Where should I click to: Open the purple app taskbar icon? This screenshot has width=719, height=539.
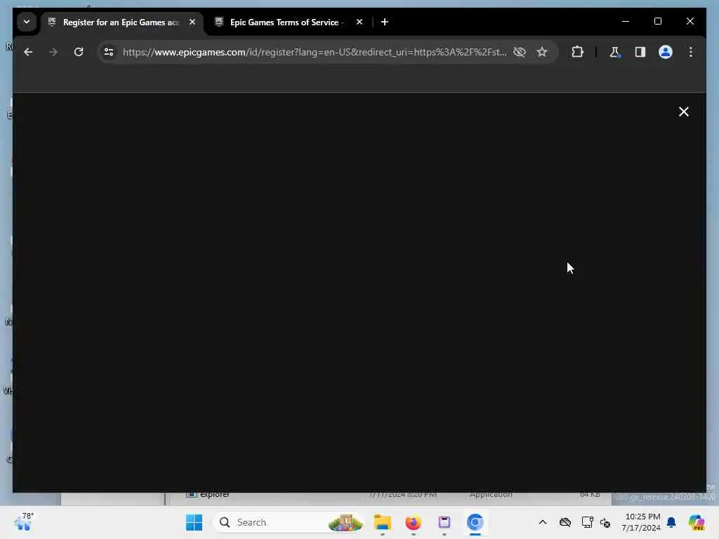click(444, 522)
